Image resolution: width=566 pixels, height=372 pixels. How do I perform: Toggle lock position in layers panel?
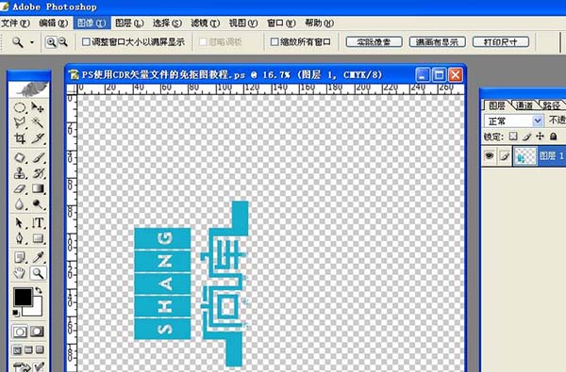[540, 137]
